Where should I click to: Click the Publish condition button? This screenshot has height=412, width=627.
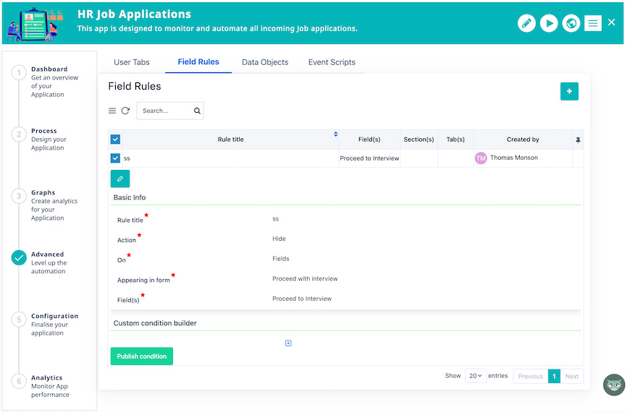[x=142, y=356]
